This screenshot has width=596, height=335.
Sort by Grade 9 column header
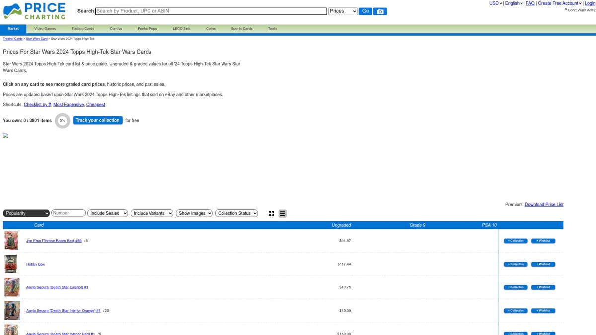[x=417, y=225]
